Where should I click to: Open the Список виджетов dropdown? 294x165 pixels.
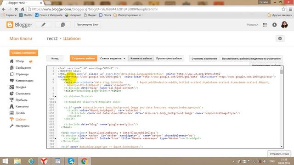[113, 58]
